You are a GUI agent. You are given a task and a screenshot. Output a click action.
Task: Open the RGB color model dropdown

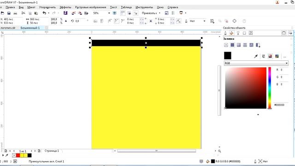(x=256, y=63)
